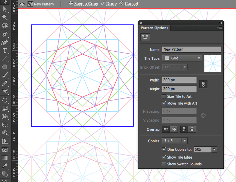The width and height of the screenshot is (236, 182).
Task: Select the Pen tool in toolbar
Action: coord(5,35)
